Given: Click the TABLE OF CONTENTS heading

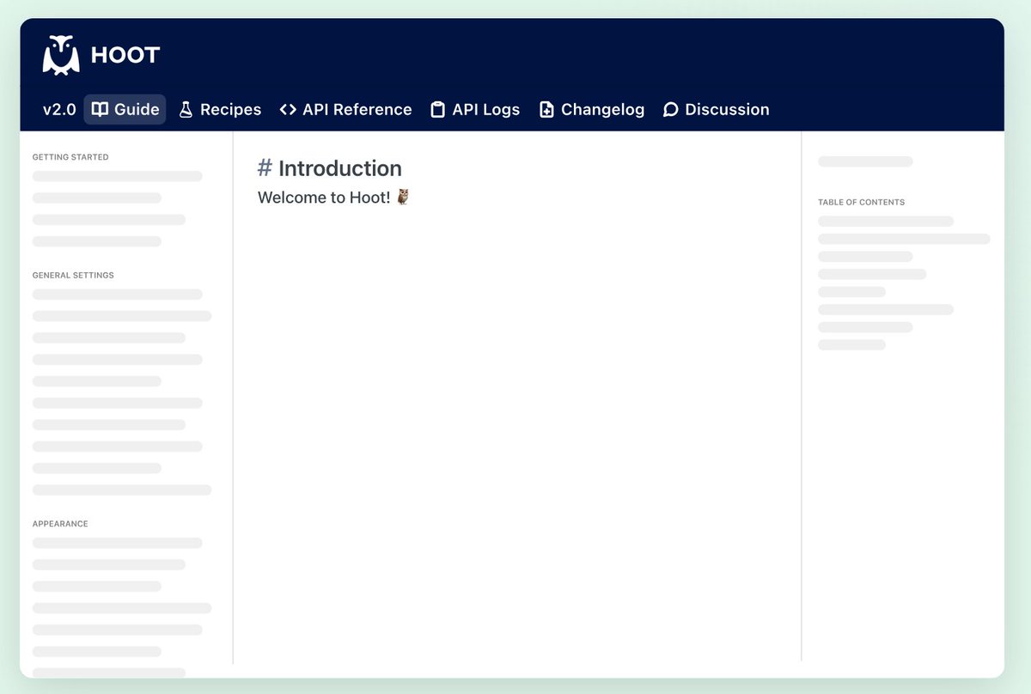Looking at the screenshot, I should pos(861,203).
